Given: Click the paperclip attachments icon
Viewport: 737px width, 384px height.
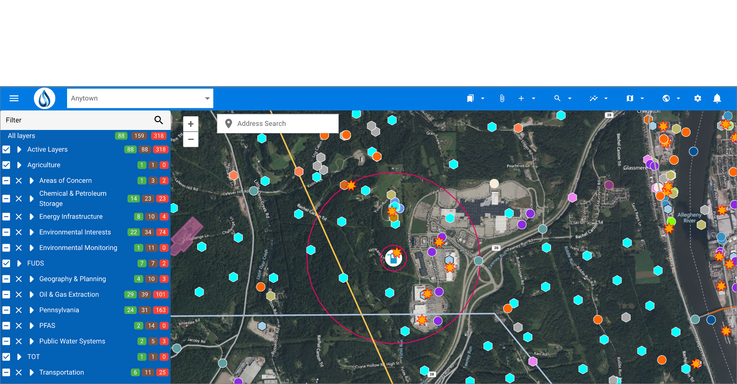Looking at the screenshot, I should click(502, 98).
